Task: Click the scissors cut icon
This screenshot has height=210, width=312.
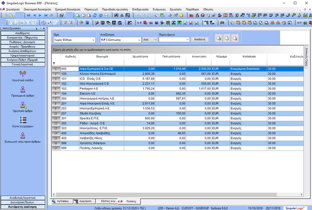Action: [x=138, y=15]
